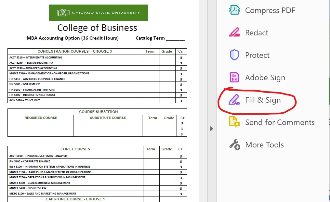
Task: Select the pink Redact tool icon
Action: [x=234, y=32]
